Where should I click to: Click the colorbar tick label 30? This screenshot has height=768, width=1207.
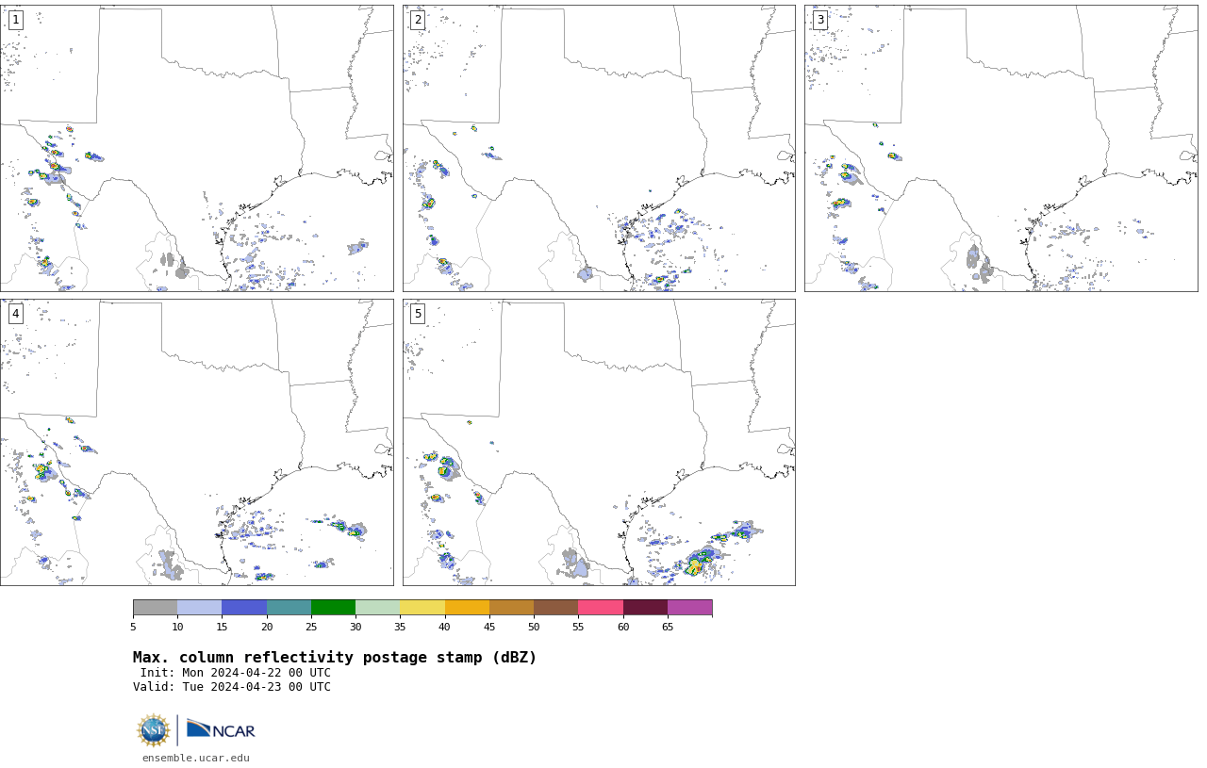355,627
